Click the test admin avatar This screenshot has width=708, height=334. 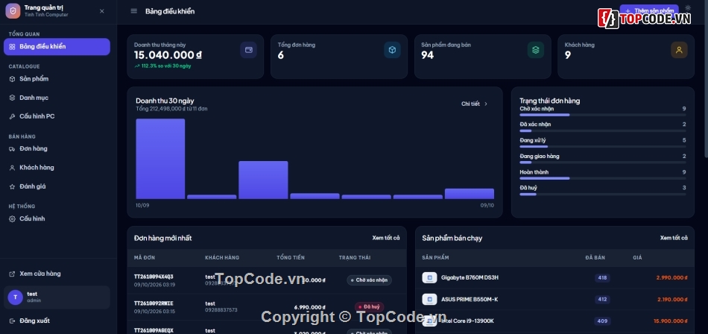16,297
